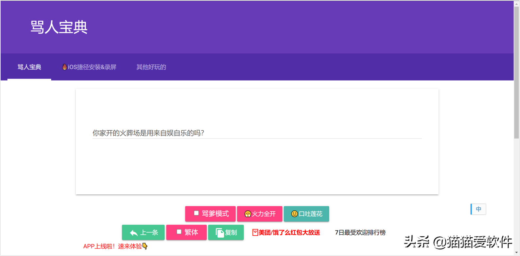
Task: Click the scrollbar down arrow
Action: pyautogui.click(x=517, y=253)
